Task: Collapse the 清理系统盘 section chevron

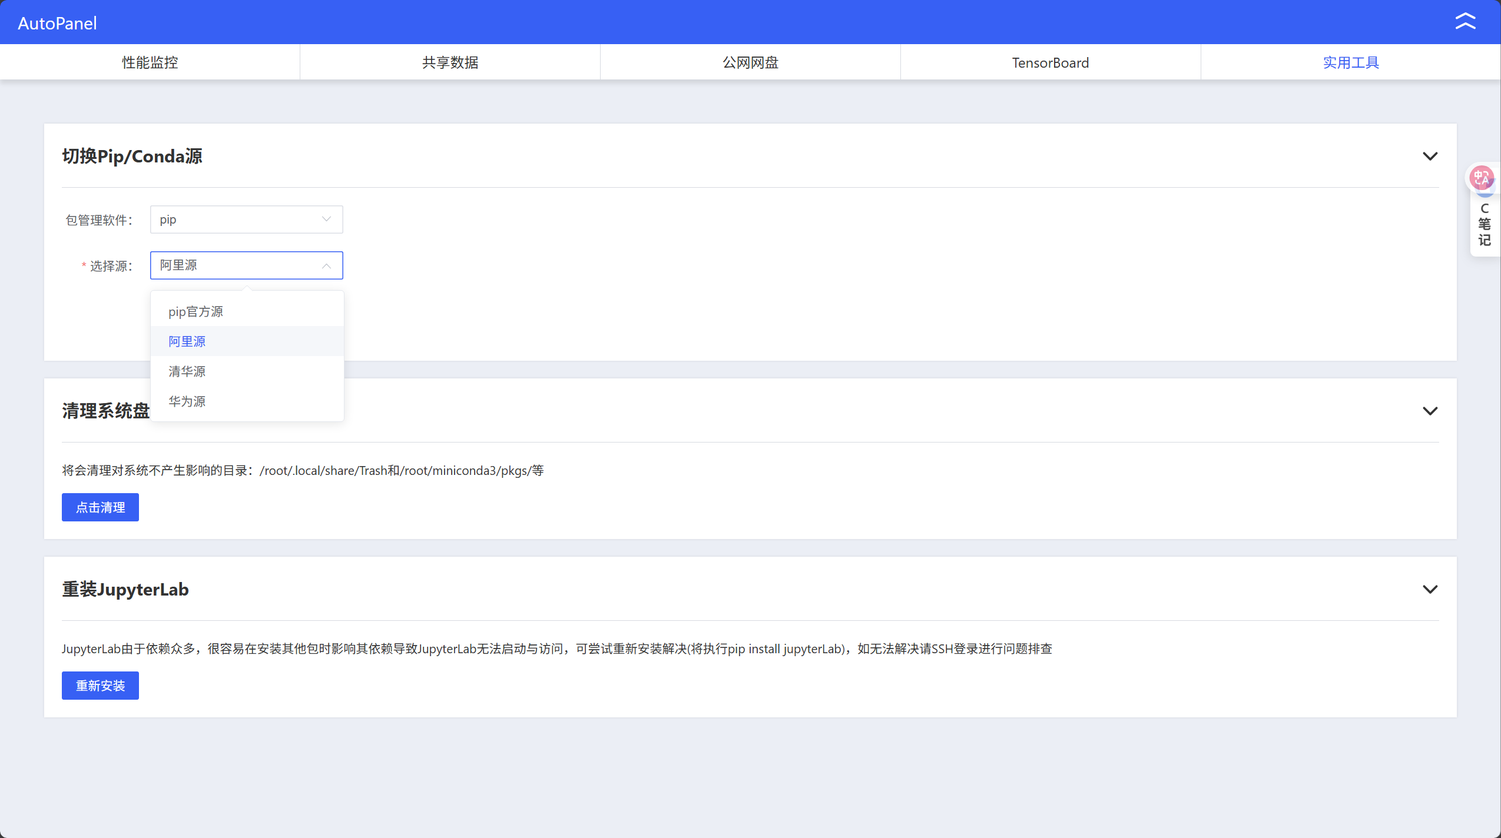Action: coord(1430,411)
